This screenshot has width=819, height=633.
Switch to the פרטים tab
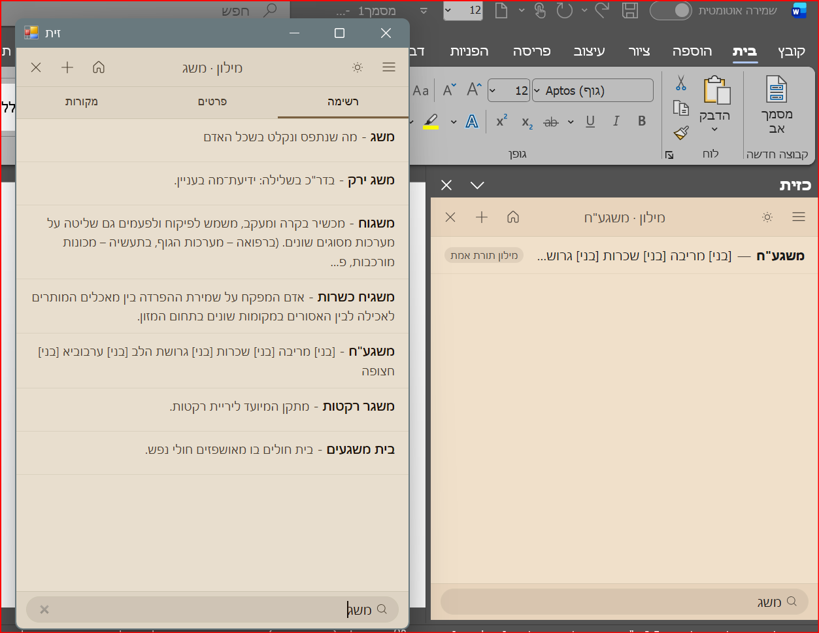coord(212,102)
